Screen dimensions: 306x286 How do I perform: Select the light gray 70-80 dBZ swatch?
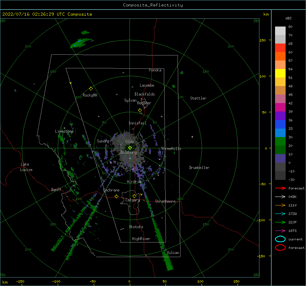point(280,31)
